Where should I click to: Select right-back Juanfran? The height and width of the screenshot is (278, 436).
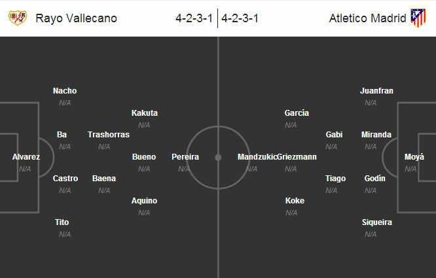[376, 91]
